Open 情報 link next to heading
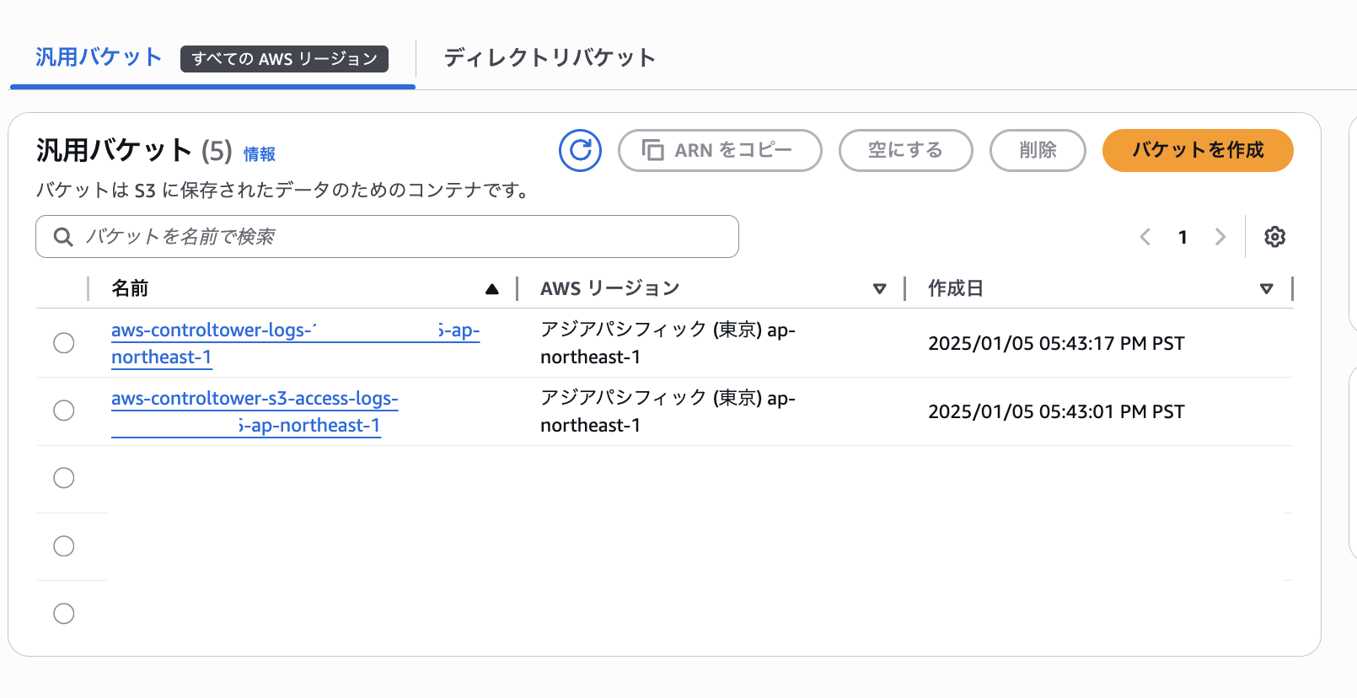1357x698 pixels. point(260,154)
